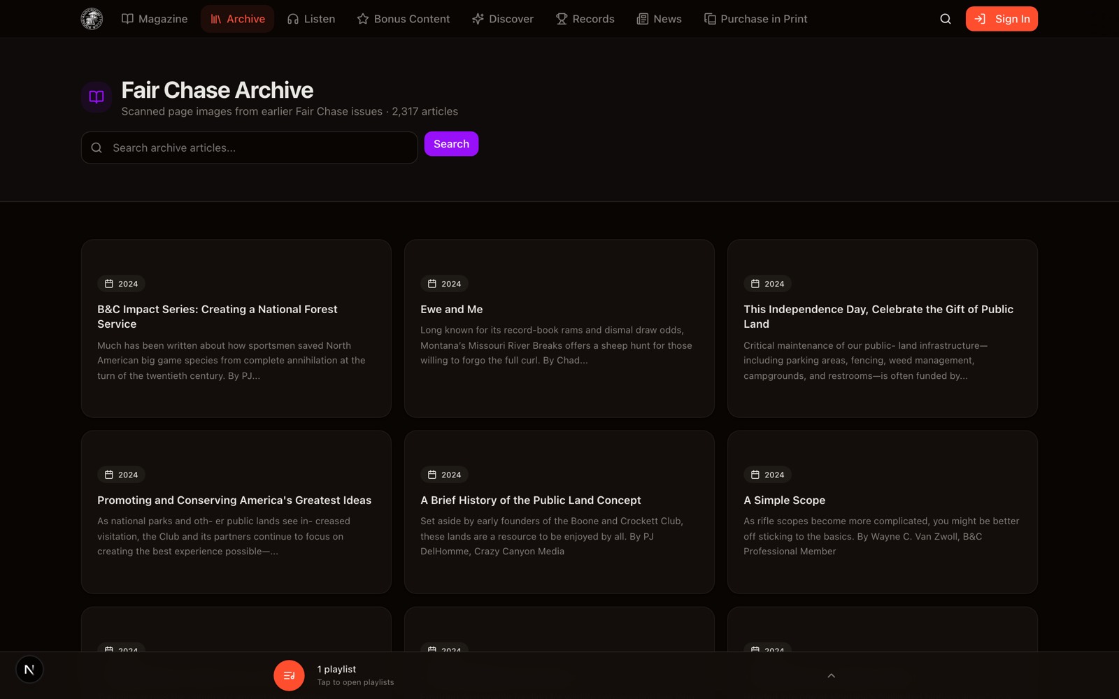
Task: Select the Archive nav tab
Action: coord(237,19)
